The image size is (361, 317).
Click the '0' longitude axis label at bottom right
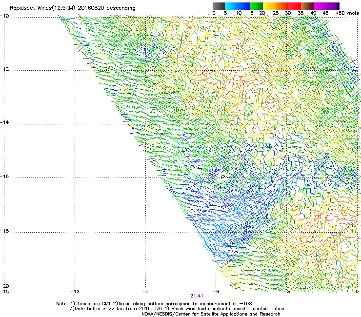[357, 292]
